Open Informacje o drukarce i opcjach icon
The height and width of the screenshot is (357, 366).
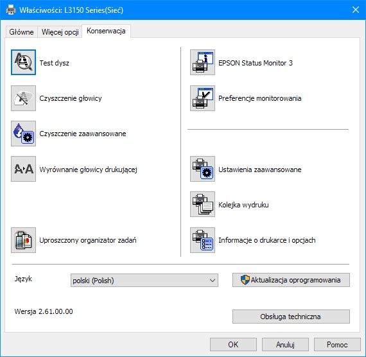tap(202, 240)
